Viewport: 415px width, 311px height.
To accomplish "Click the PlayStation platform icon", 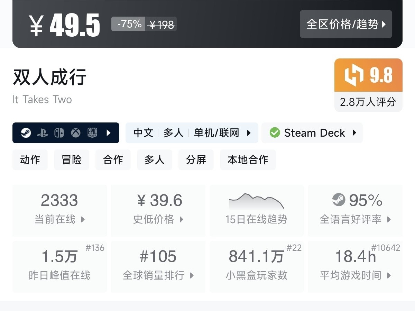I will coord(43,133).
